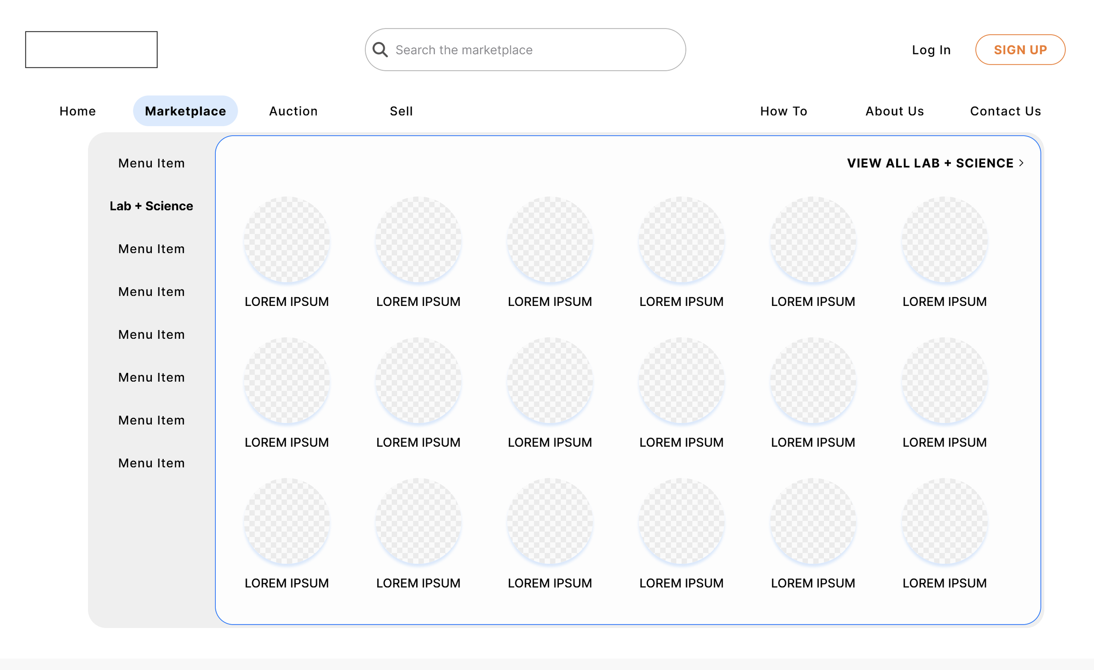Navigate to the Contact Us page
Image resolution: width=1094 pixels, height=670 pixels.
[1005, 111]
